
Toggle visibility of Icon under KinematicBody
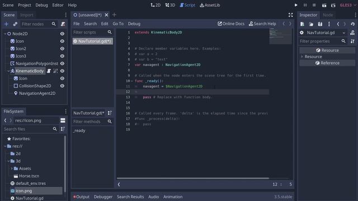coord(62,78)
